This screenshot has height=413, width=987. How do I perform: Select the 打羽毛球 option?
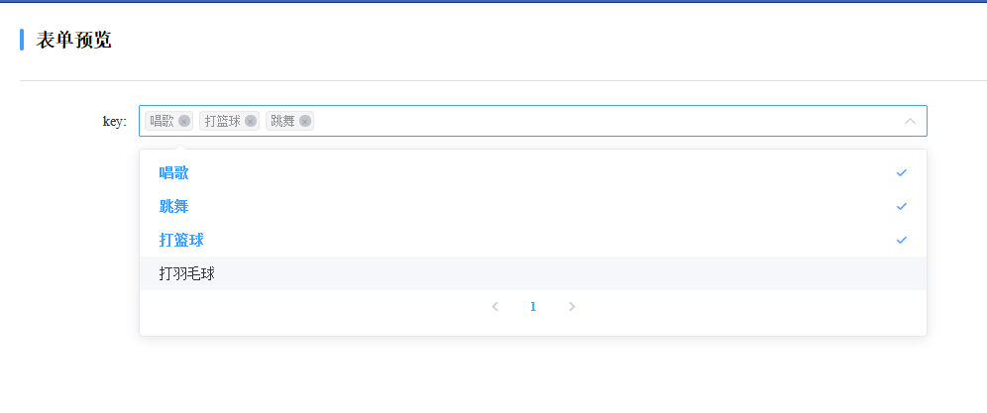point(532,274)
